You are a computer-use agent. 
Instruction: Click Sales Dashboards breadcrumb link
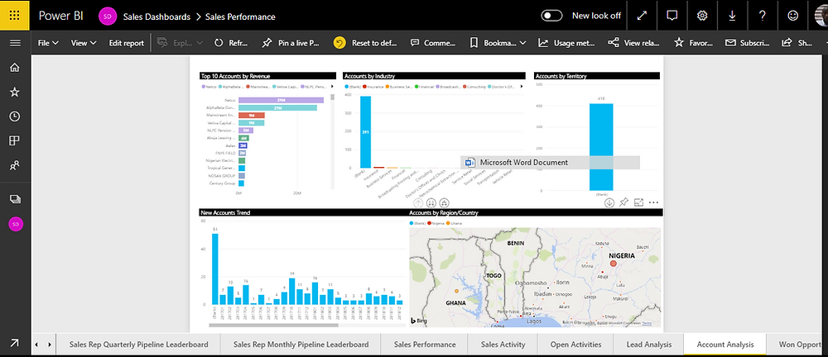tap(156, 17)
